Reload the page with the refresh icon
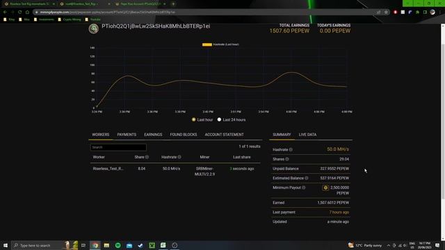Image resolution: width=445 pixels, height=250 pixels. 20,12
